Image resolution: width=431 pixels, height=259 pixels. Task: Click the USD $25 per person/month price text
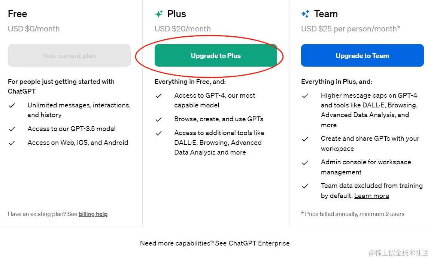click(x=350, y=29)
